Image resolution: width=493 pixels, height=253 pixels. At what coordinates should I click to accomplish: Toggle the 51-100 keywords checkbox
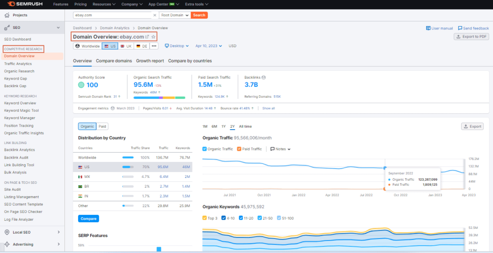[279, 218]
